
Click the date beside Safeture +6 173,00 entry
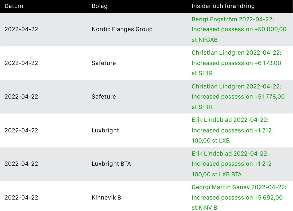point(21,63)
